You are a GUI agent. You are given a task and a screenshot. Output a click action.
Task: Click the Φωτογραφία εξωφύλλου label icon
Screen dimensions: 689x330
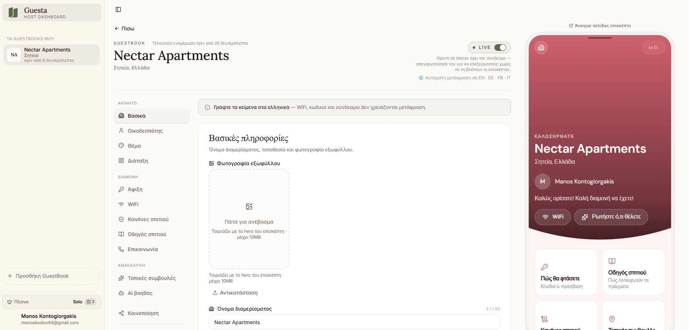(x=211, y=163)
